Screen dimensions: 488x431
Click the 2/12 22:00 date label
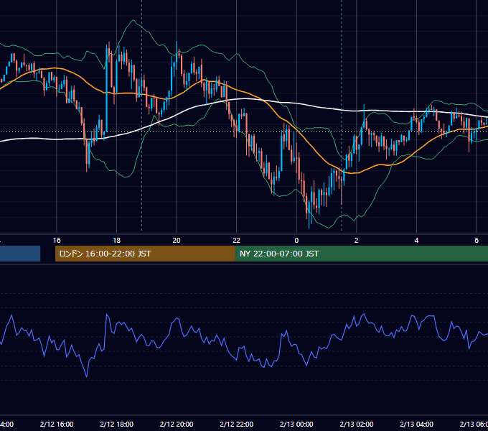pos(237,424)
